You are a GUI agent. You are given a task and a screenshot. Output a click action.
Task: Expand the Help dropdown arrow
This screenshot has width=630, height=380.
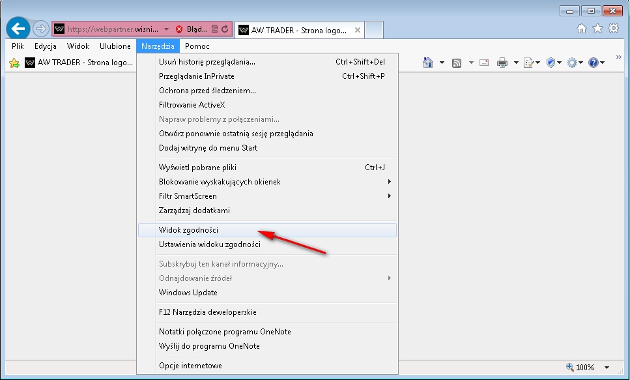point(602,63)
